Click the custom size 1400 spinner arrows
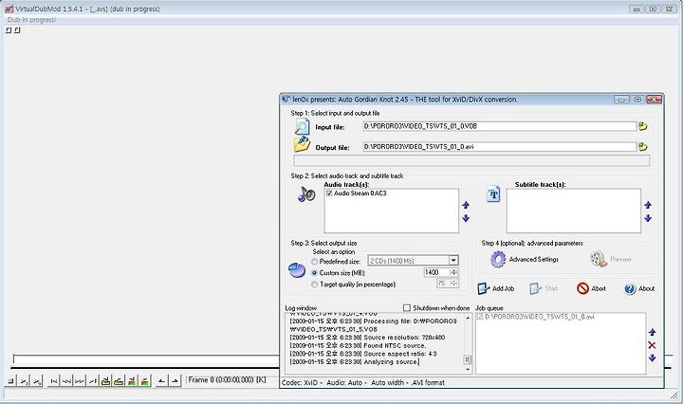 click(x=453, y=272)
